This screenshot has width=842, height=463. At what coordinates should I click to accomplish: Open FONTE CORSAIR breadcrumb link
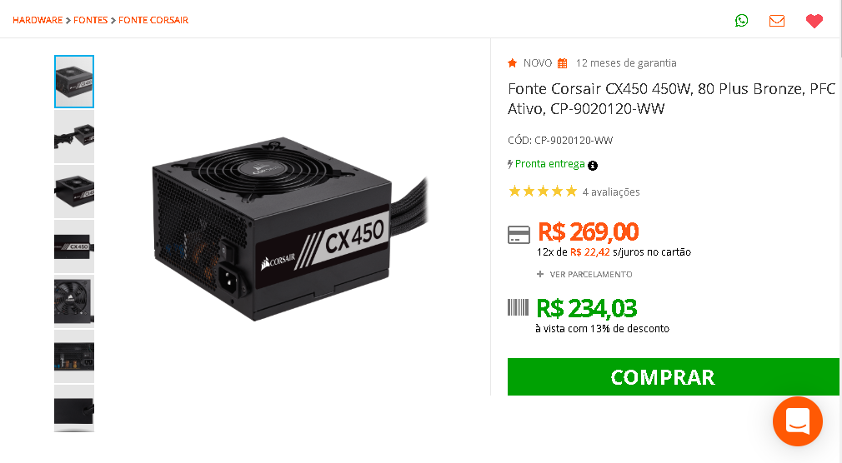(153, 20)
